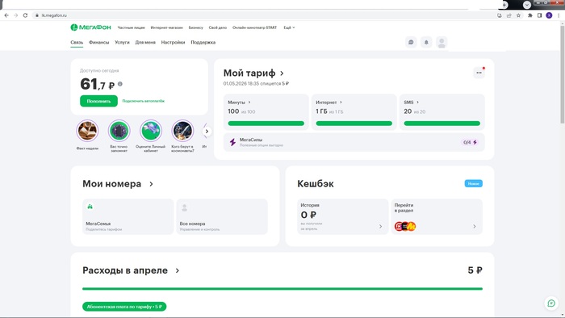Click the site lock icon in address bar

37,15
